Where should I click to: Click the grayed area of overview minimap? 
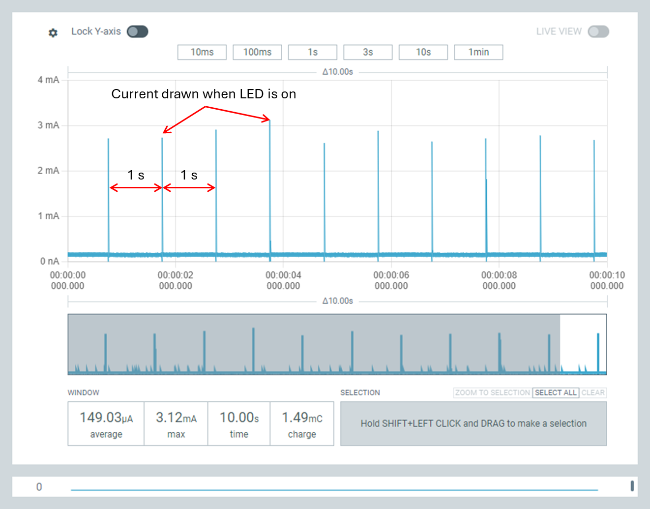[x=314, y=344]
